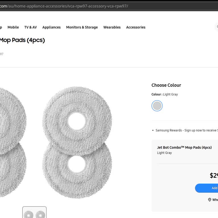Open the Wearables menu

coord(112,27)
